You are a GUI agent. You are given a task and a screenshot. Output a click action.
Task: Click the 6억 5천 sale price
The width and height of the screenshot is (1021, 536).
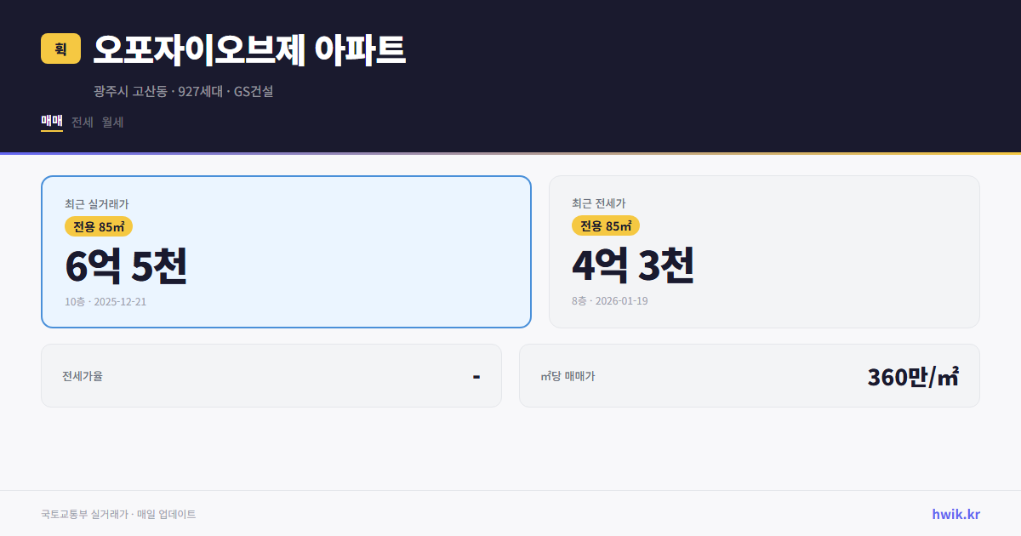126,266
